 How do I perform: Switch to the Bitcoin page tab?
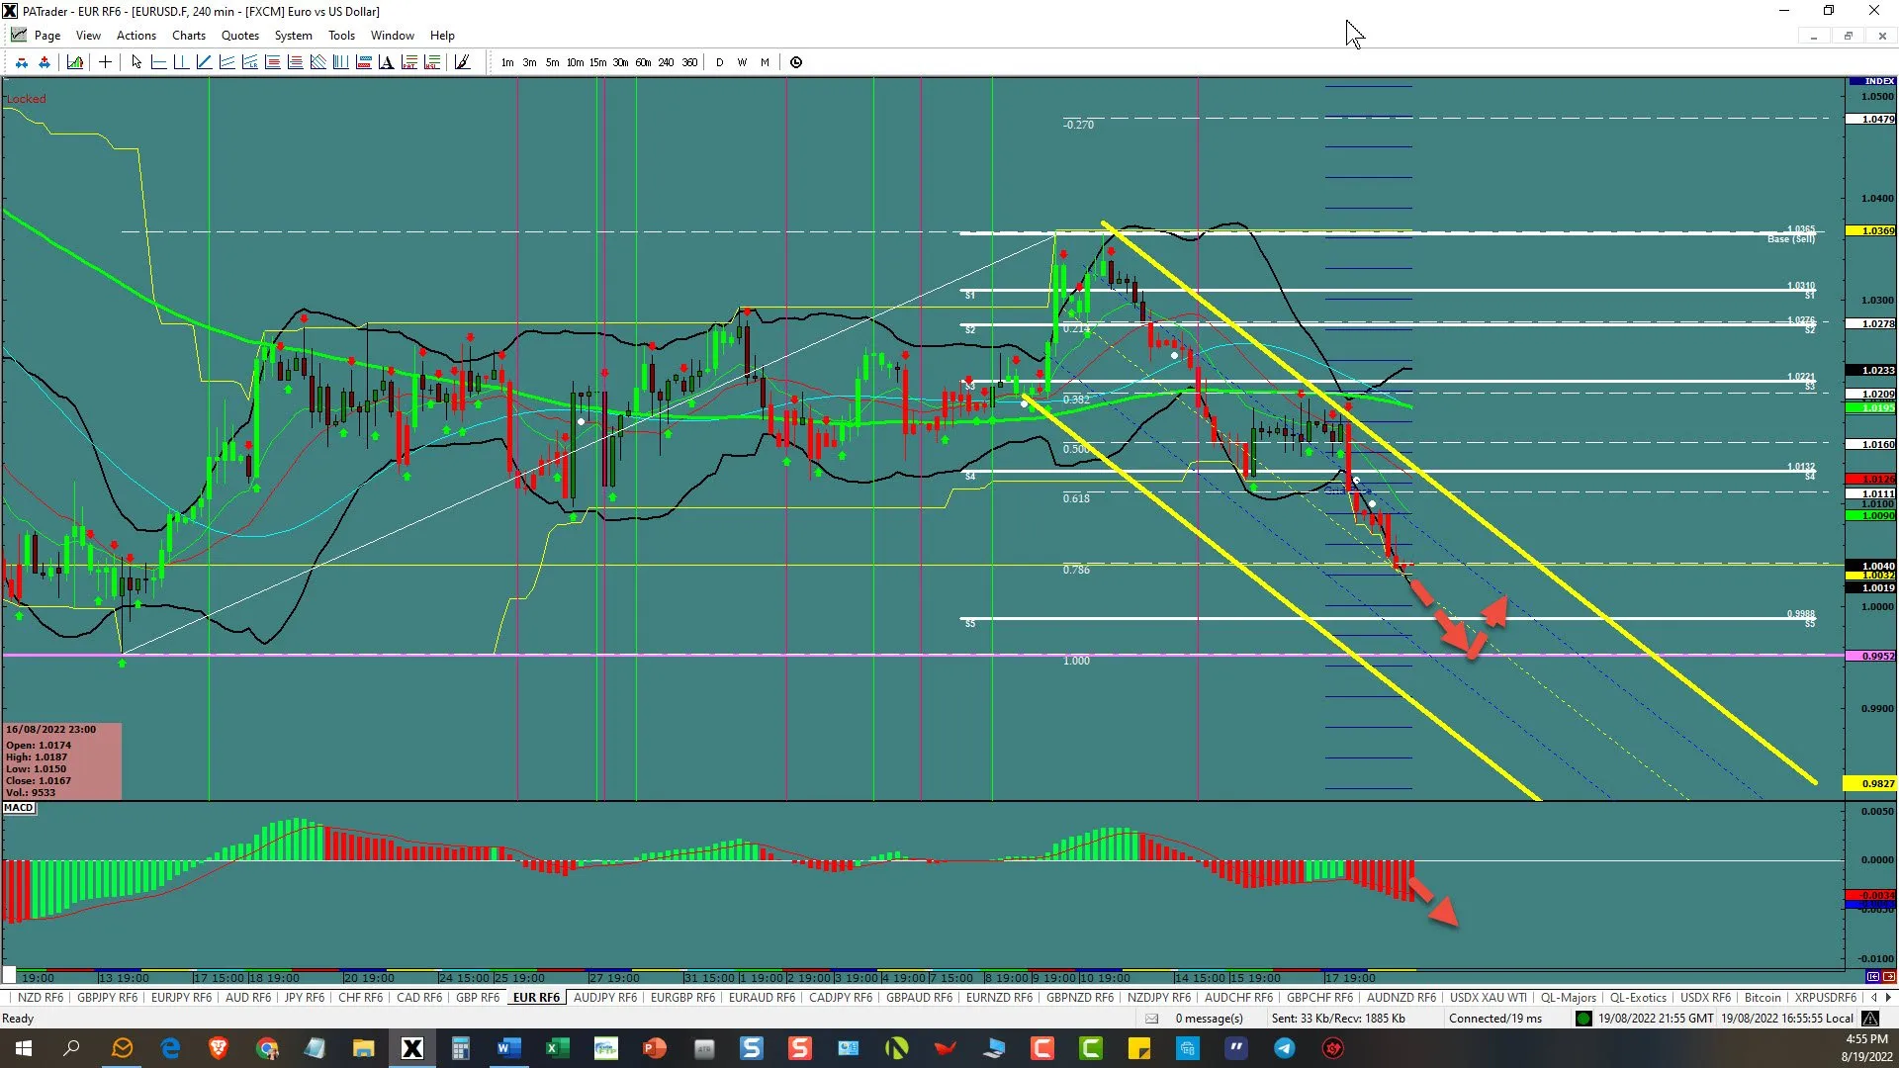pos(1763,998)
